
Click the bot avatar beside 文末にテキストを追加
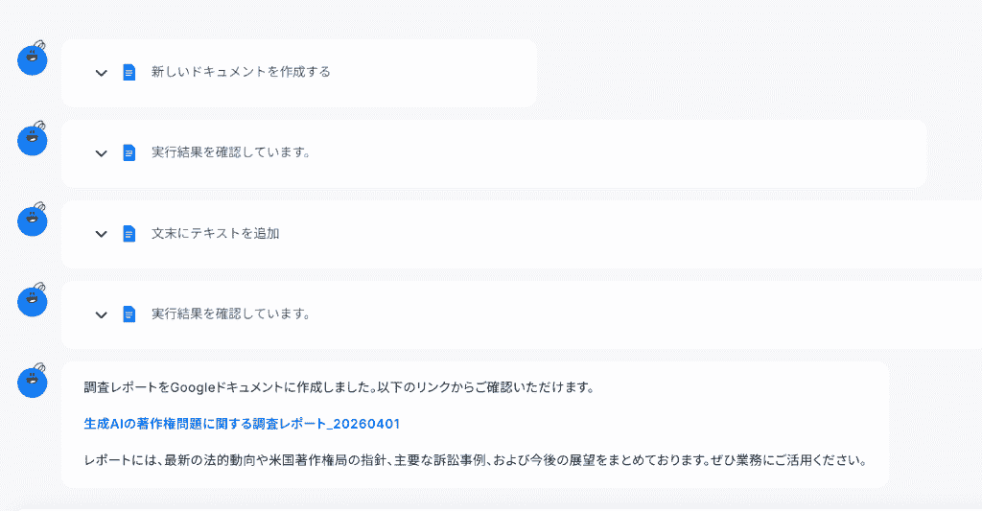(x=33, y=221)
